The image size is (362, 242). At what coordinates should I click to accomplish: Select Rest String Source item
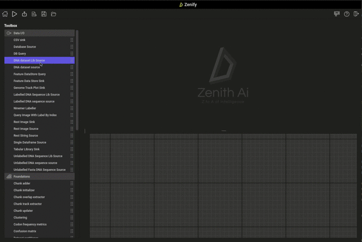(39, 136)
